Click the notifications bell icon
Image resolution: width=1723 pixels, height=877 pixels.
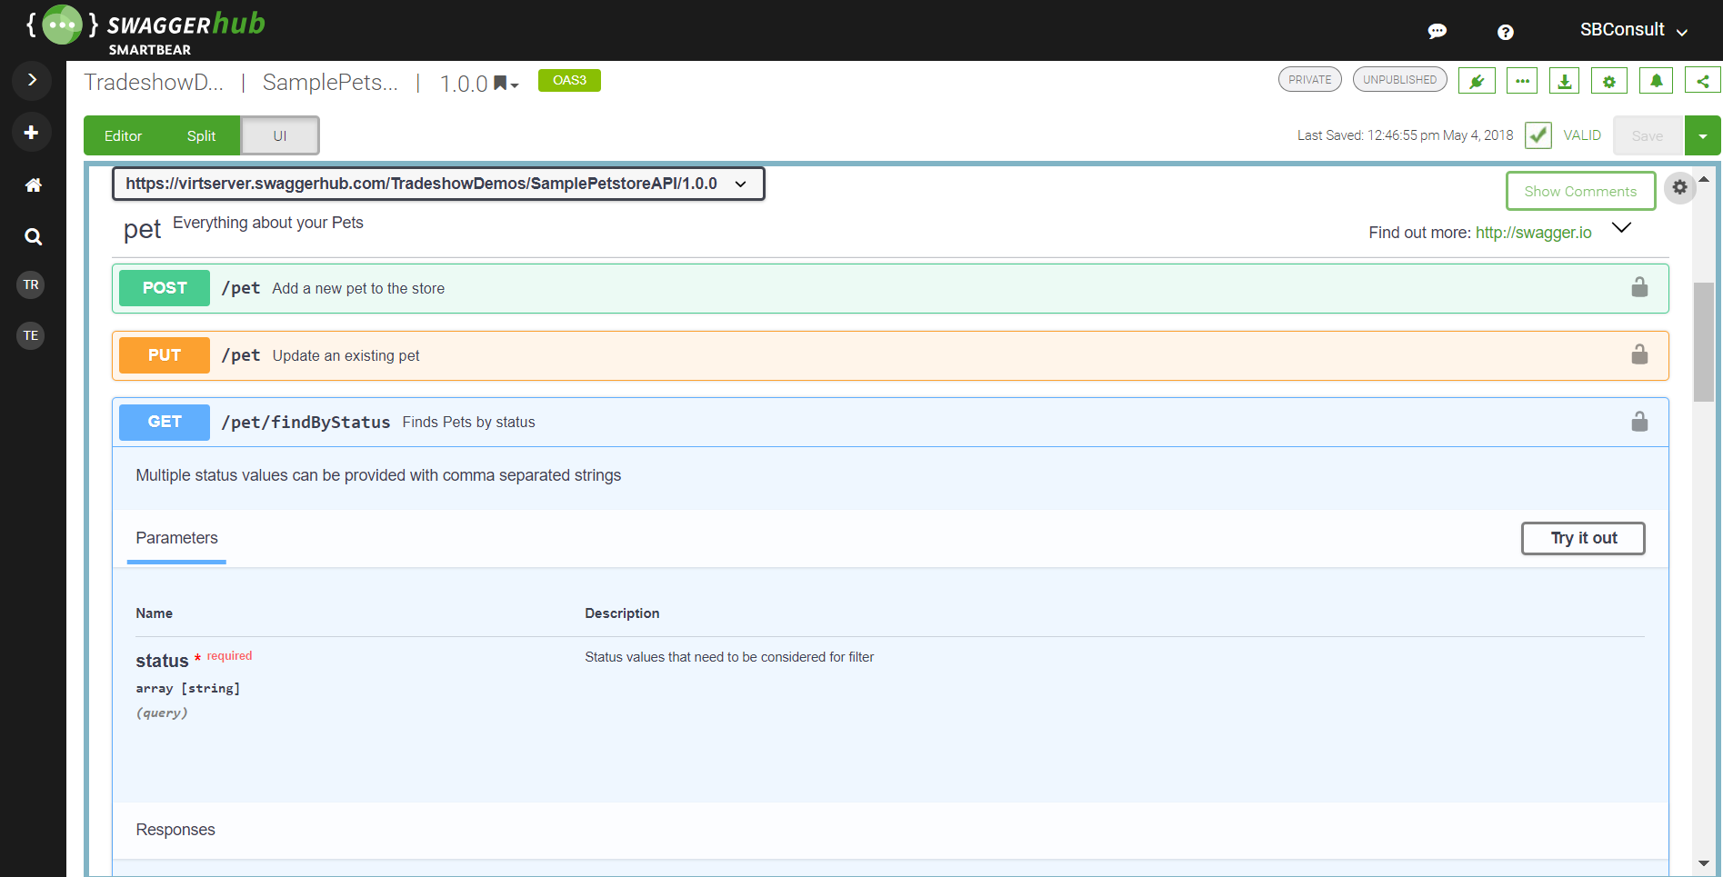point(1657,81)
